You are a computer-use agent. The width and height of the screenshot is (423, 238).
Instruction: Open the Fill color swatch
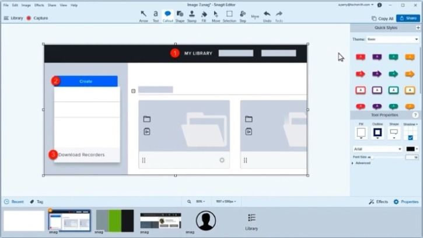[x=361, y=133]
